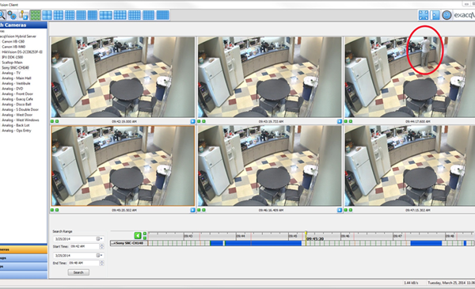Click the End Time 09:48 AM field
Screen dimensions: 475x289
click(x=84, y=263)
